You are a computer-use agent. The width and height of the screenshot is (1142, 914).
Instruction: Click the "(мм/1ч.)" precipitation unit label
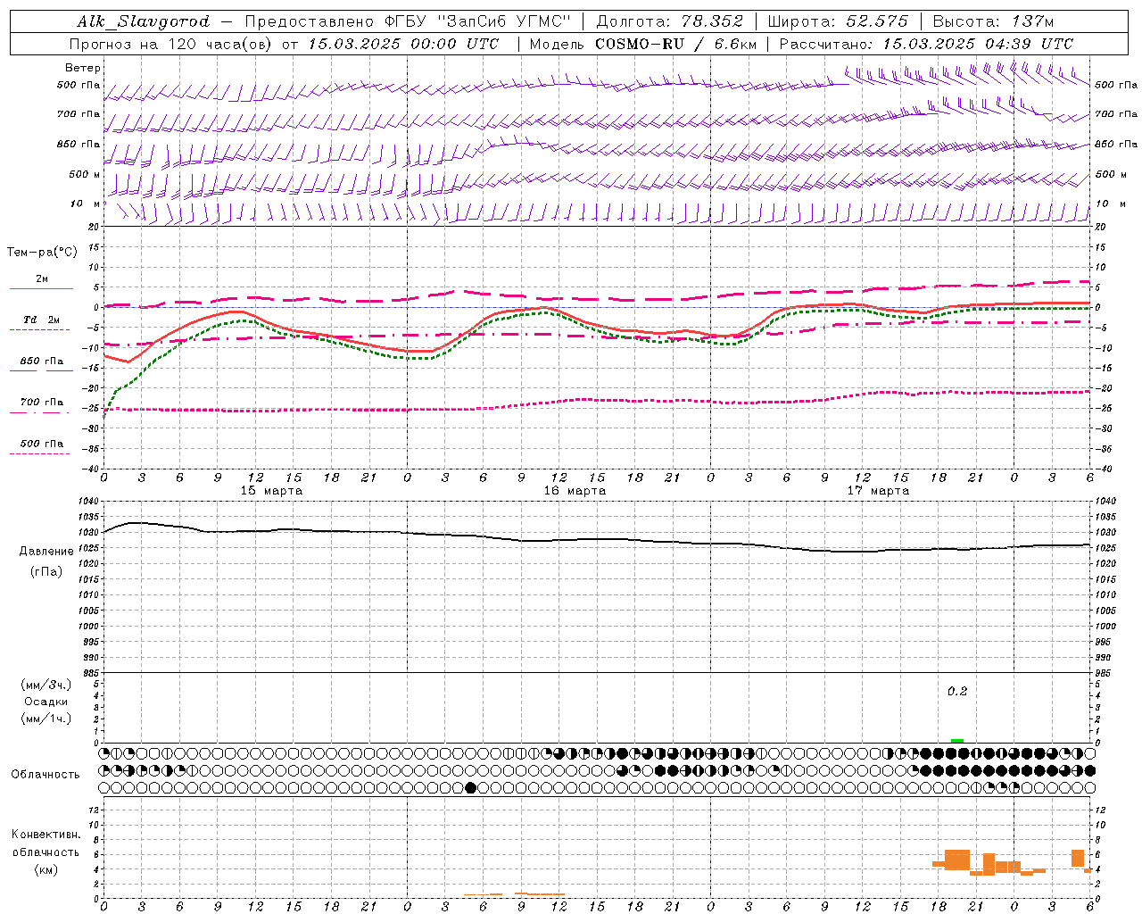[x=46, y=719]
